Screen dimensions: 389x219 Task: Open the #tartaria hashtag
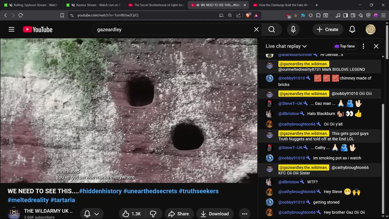click(63, 200)
